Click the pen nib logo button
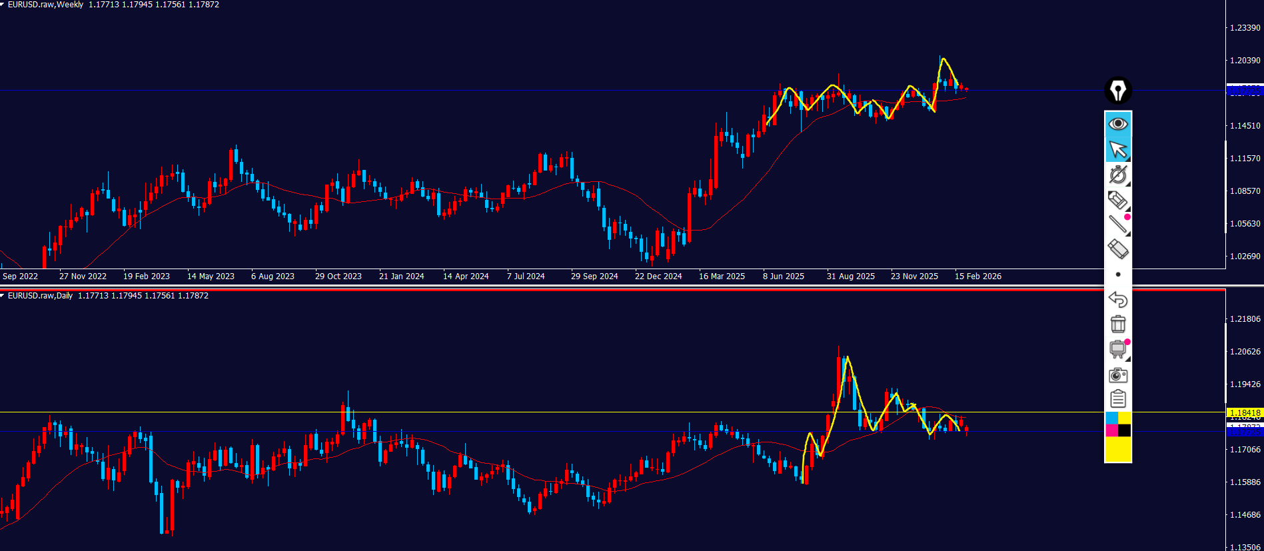 click(1117, 91)
